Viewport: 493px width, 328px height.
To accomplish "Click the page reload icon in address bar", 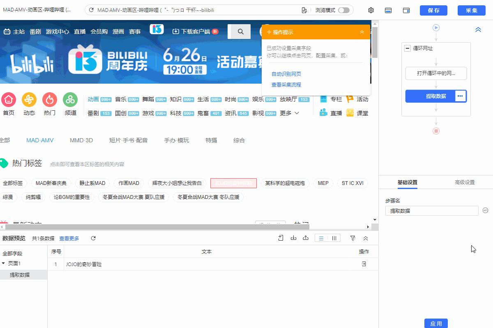I will (x=91, y=10).
